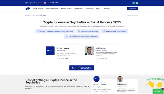Click 'Crypto License' title in the lower card
164x94 pixels.
100,84
